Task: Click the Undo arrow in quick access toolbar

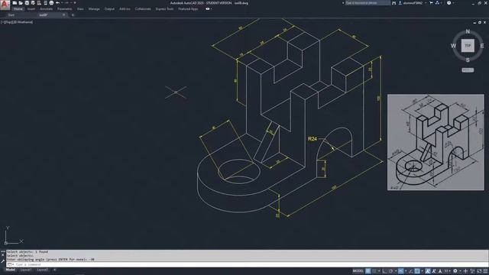Action: click(x=58, y=3)
